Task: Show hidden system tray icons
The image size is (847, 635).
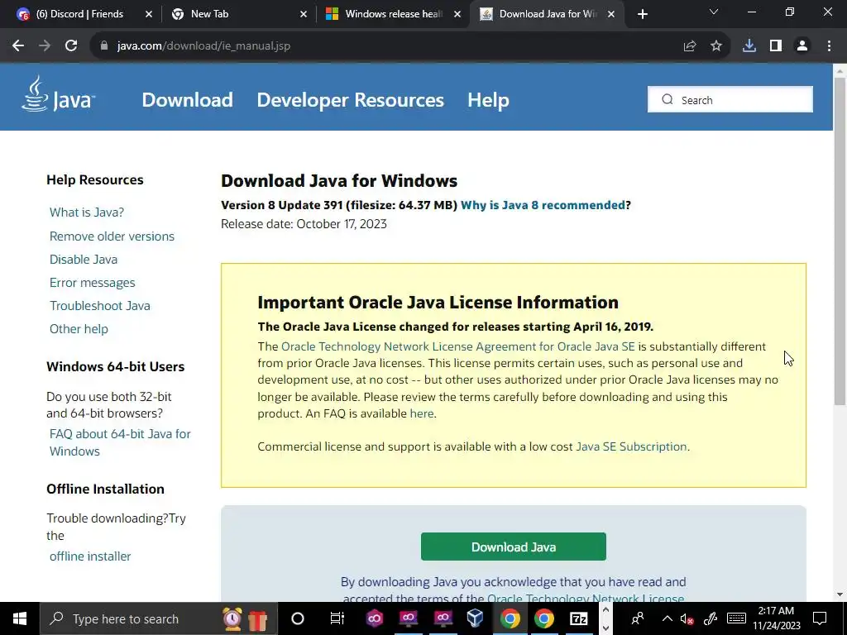Action: (x=668, y=618)
